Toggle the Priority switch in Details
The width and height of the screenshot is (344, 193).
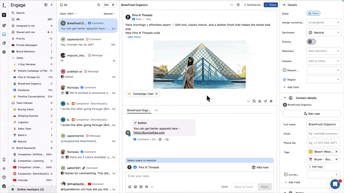pyautogui.click(x=311, y=42)
